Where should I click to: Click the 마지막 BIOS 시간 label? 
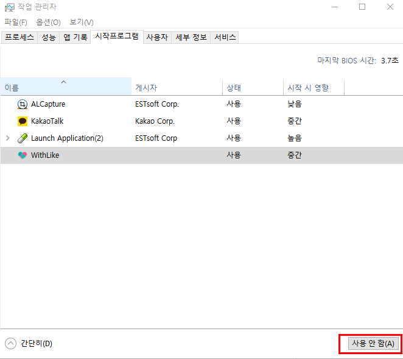point(347,61)
